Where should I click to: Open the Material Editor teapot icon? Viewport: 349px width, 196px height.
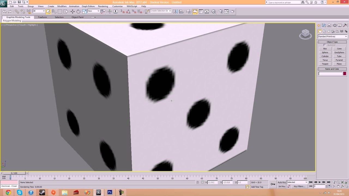tap(214, 11)
